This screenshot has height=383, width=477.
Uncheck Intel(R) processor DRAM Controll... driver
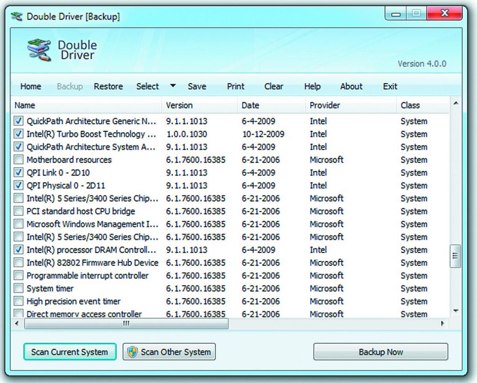coord(18,250)
